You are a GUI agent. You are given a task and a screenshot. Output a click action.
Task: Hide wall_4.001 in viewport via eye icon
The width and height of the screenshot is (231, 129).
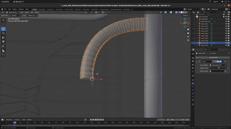pos(226,24)
